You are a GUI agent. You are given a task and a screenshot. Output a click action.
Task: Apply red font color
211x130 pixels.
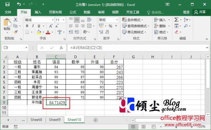[48, 32]
